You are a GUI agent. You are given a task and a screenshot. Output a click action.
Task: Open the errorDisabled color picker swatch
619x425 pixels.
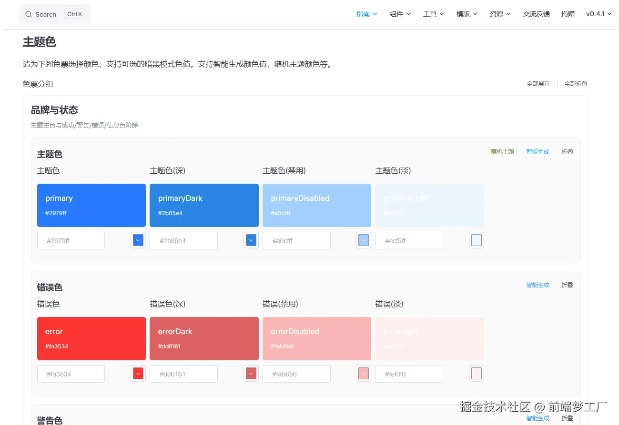click(x=364, y=374)
